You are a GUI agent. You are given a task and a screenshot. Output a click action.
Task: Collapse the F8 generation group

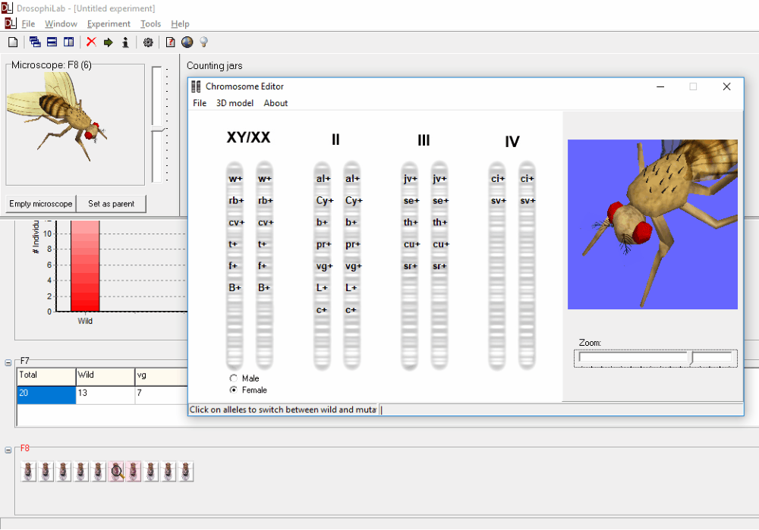click(8, 450)
